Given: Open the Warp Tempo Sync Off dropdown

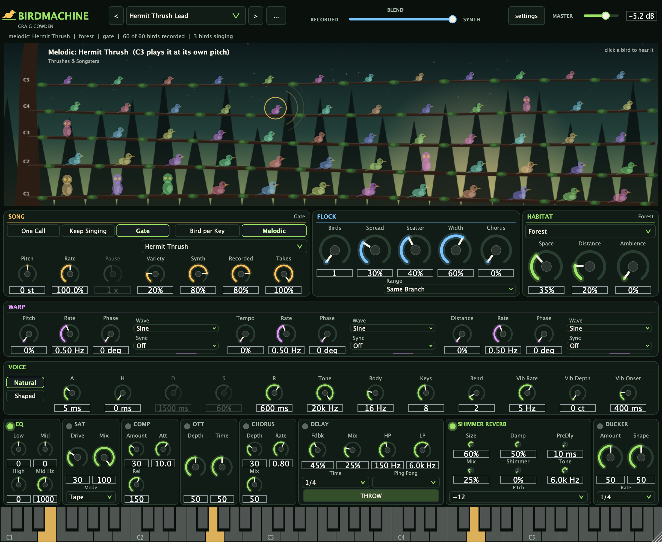Looking at the screenshot, I should [392, 346].
